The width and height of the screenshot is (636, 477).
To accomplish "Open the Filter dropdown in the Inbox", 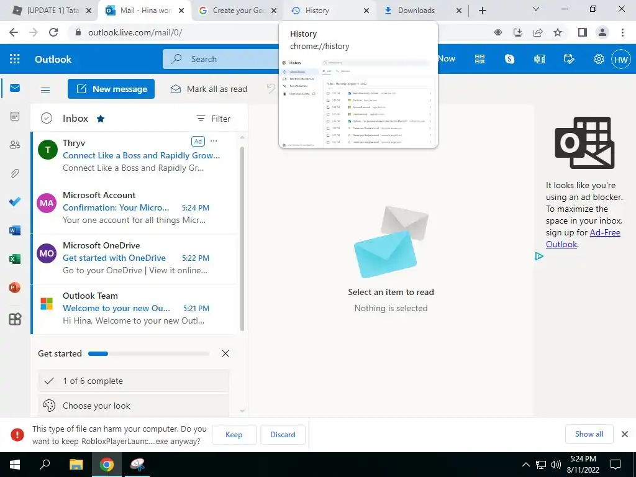I will (x=214, y=119).
